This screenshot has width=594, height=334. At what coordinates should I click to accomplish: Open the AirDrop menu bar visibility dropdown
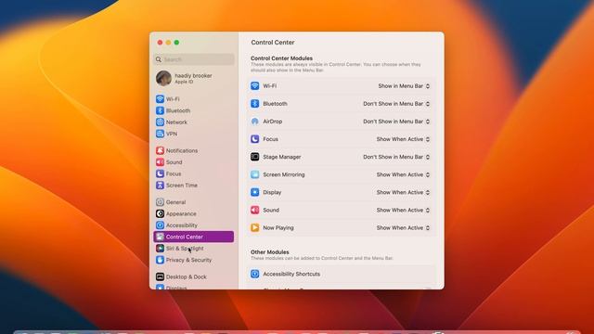[x=396, y=122]
